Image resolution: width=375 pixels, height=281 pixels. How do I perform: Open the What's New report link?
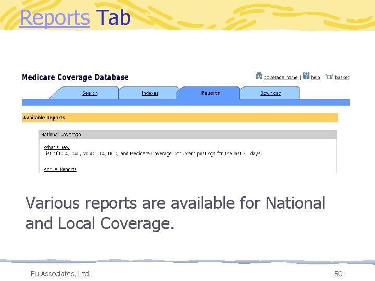[x=57, y=147]
